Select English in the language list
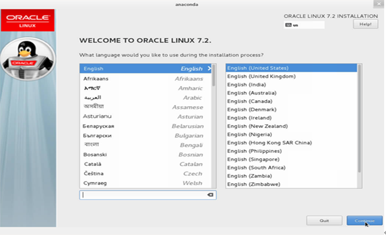 [x=145, y=69]
